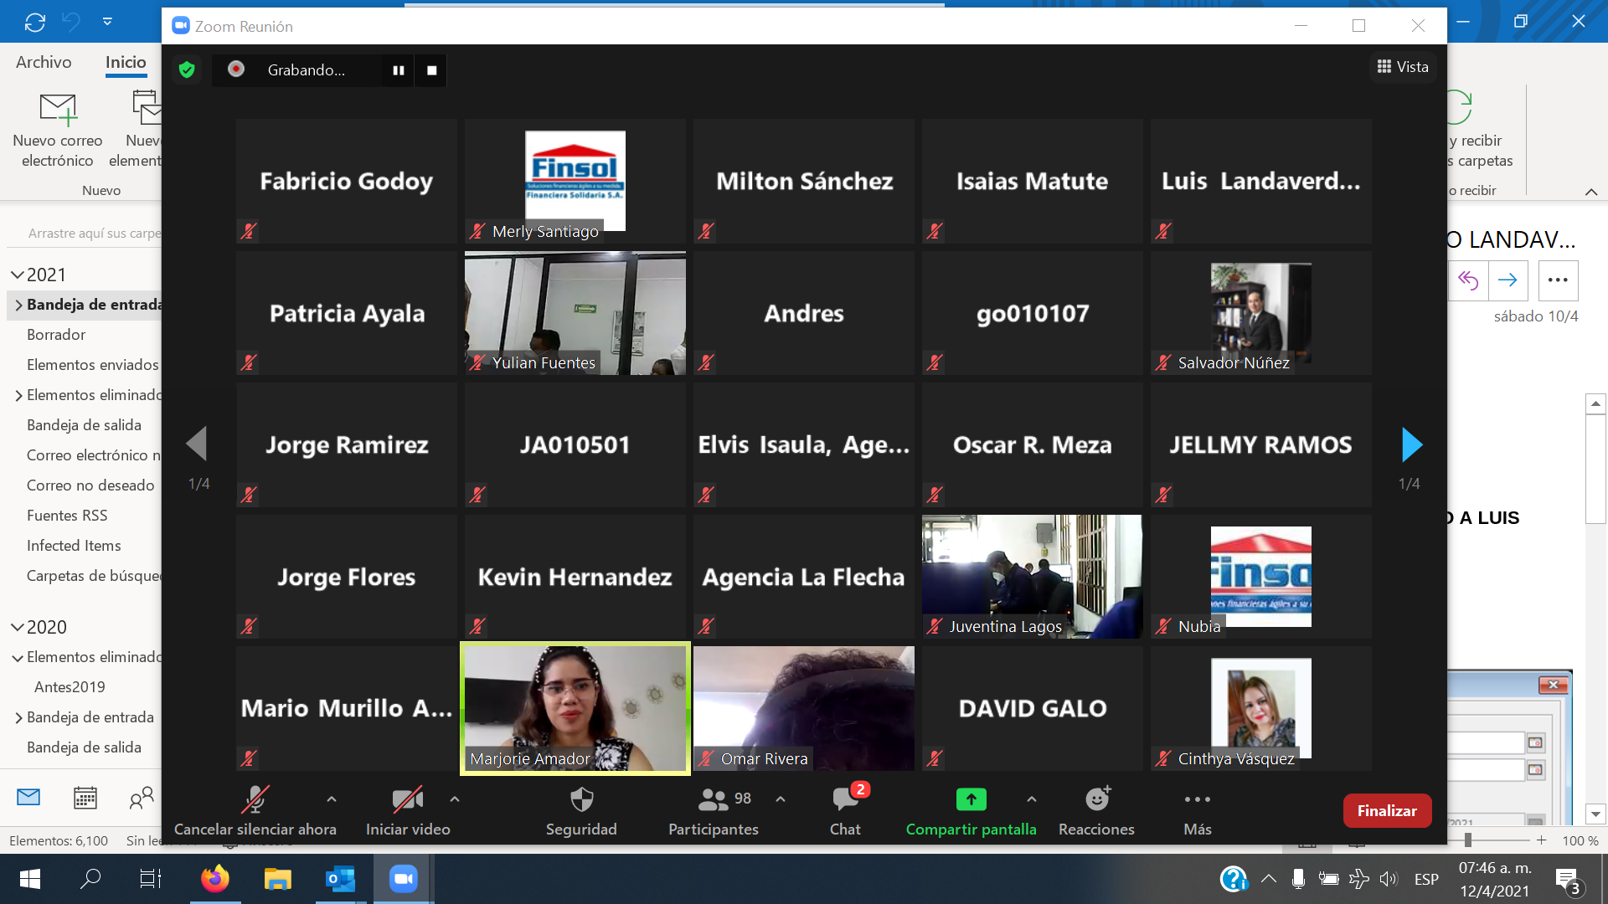
Task: Stop the recording
Action: [431, 70]
